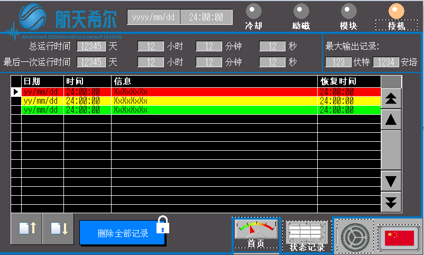Toggle the 冷却 cooling indicator
This screenshot has width=424, height=255.
pos(254,11)
